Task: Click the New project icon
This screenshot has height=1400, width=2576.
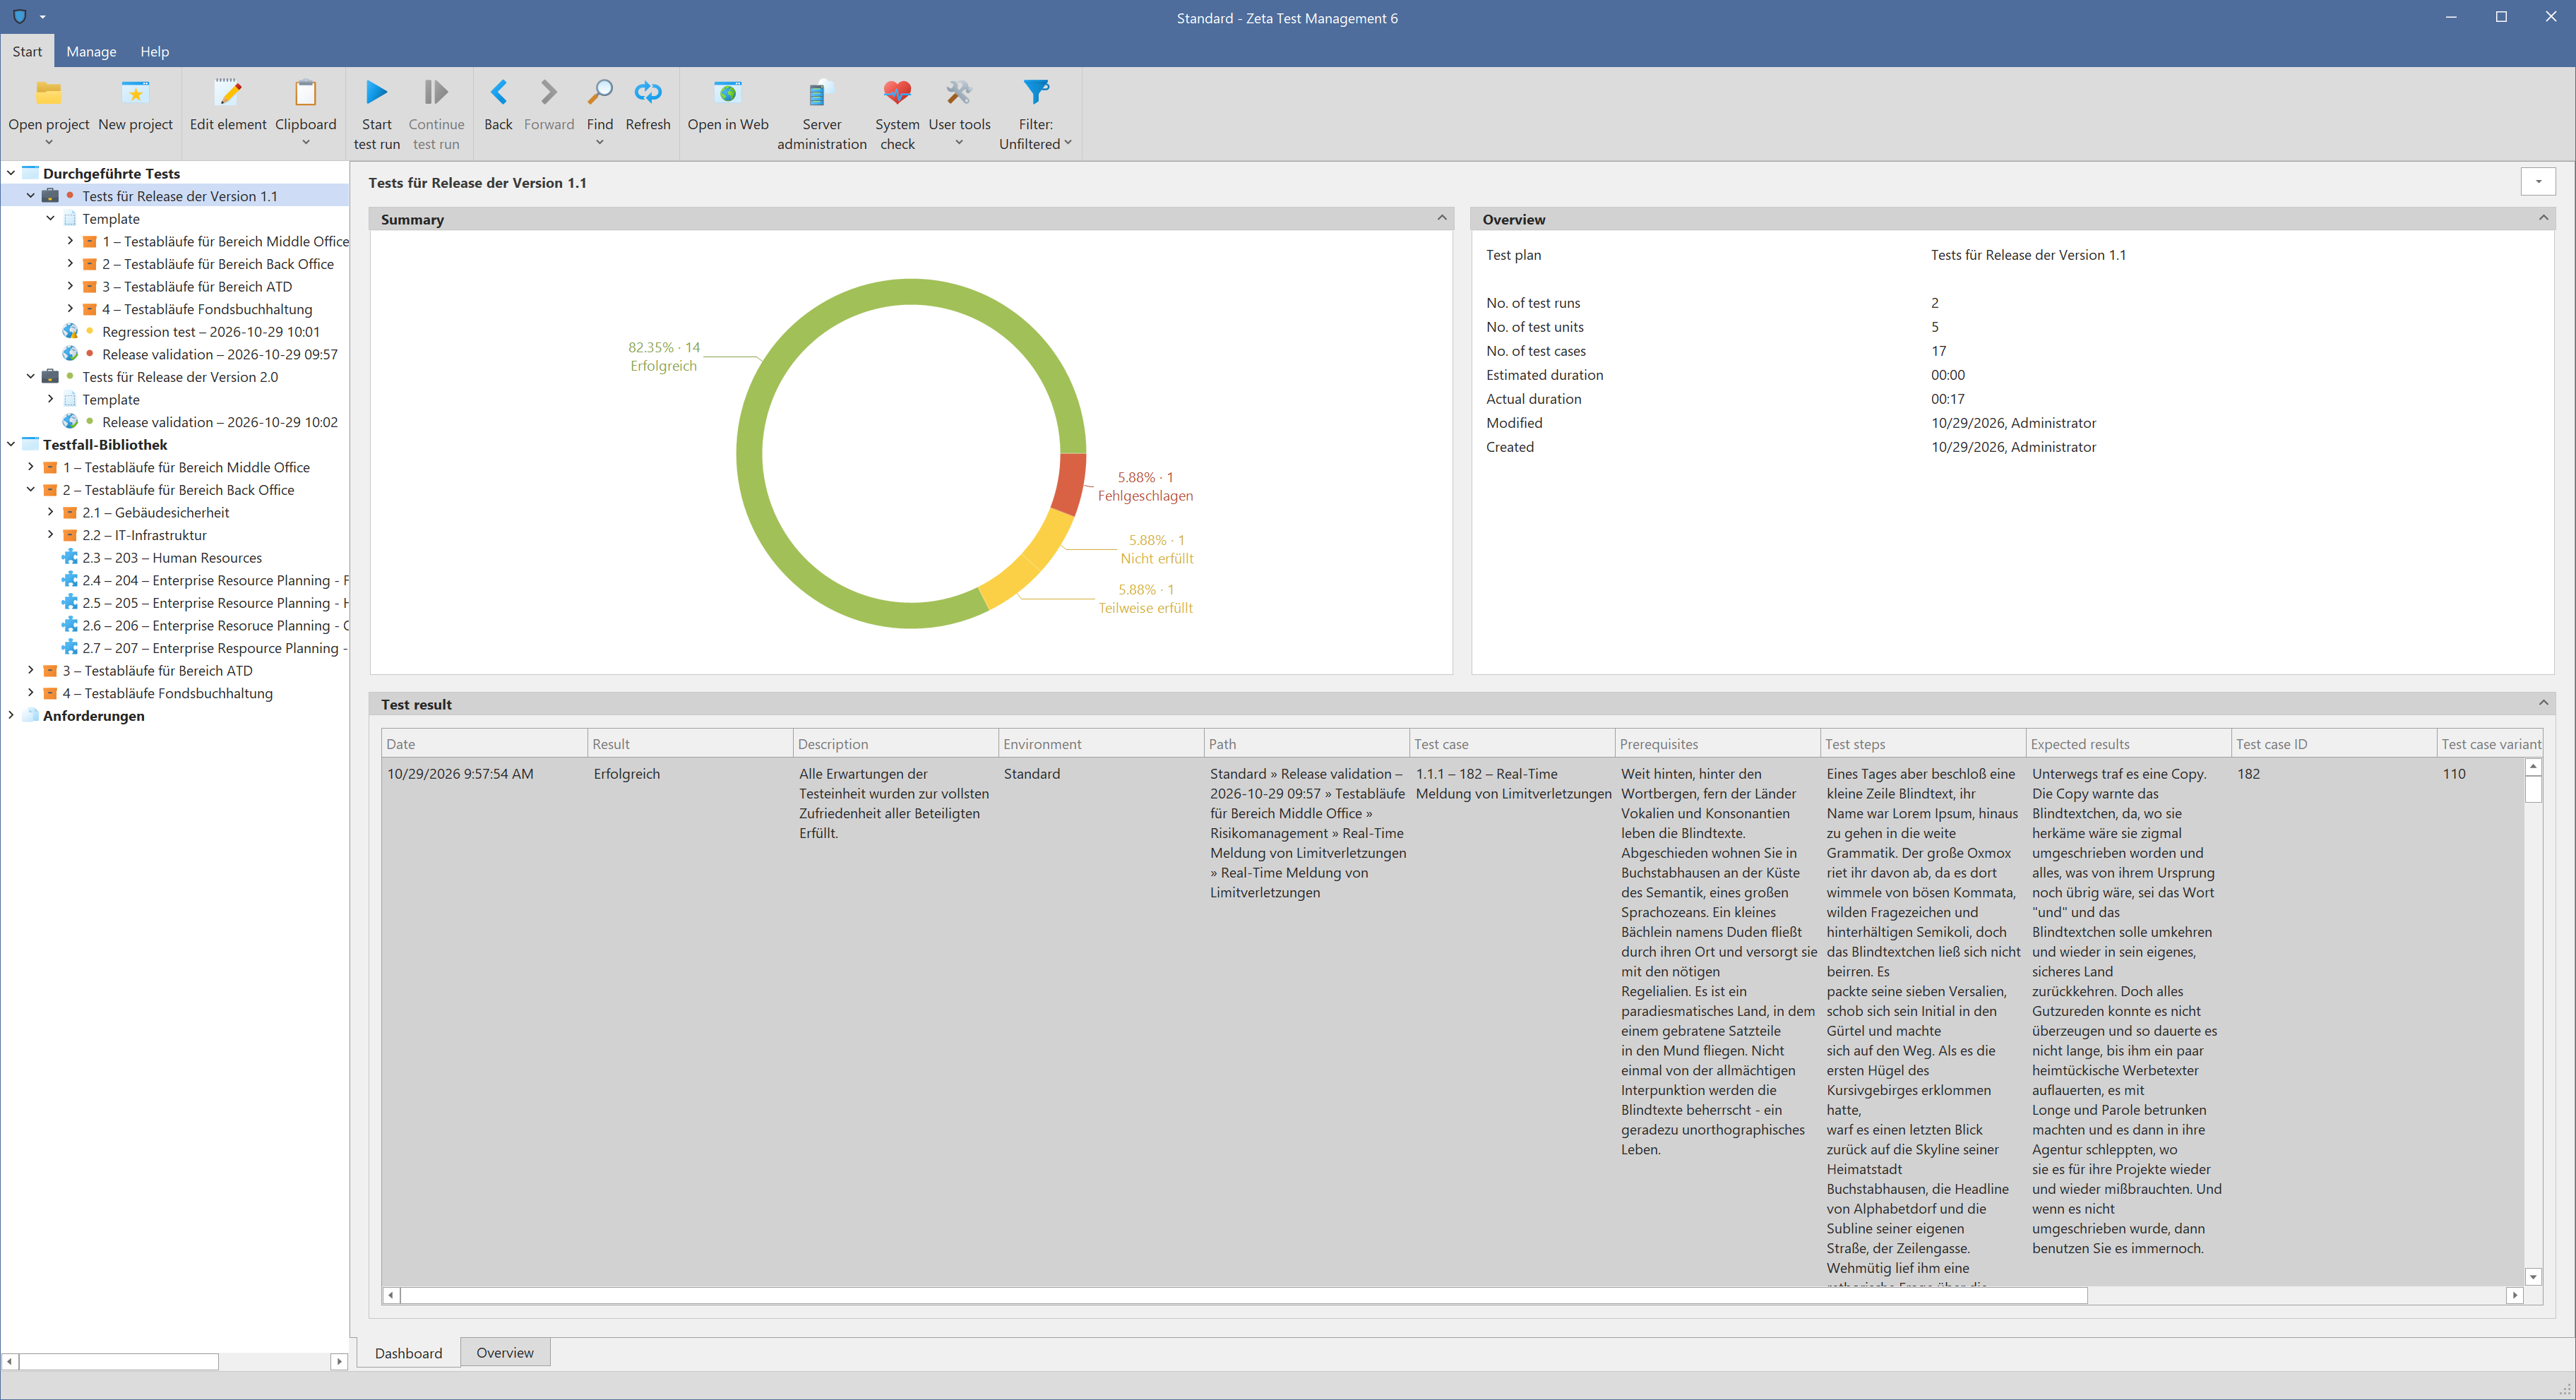Action: click(x=135, y=93)
